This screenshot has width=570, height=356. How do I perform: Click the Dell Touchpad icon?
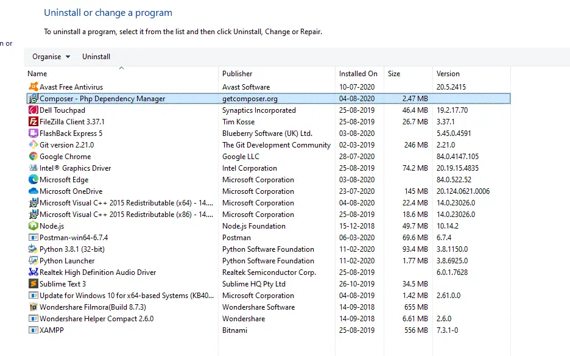(33, 110)
